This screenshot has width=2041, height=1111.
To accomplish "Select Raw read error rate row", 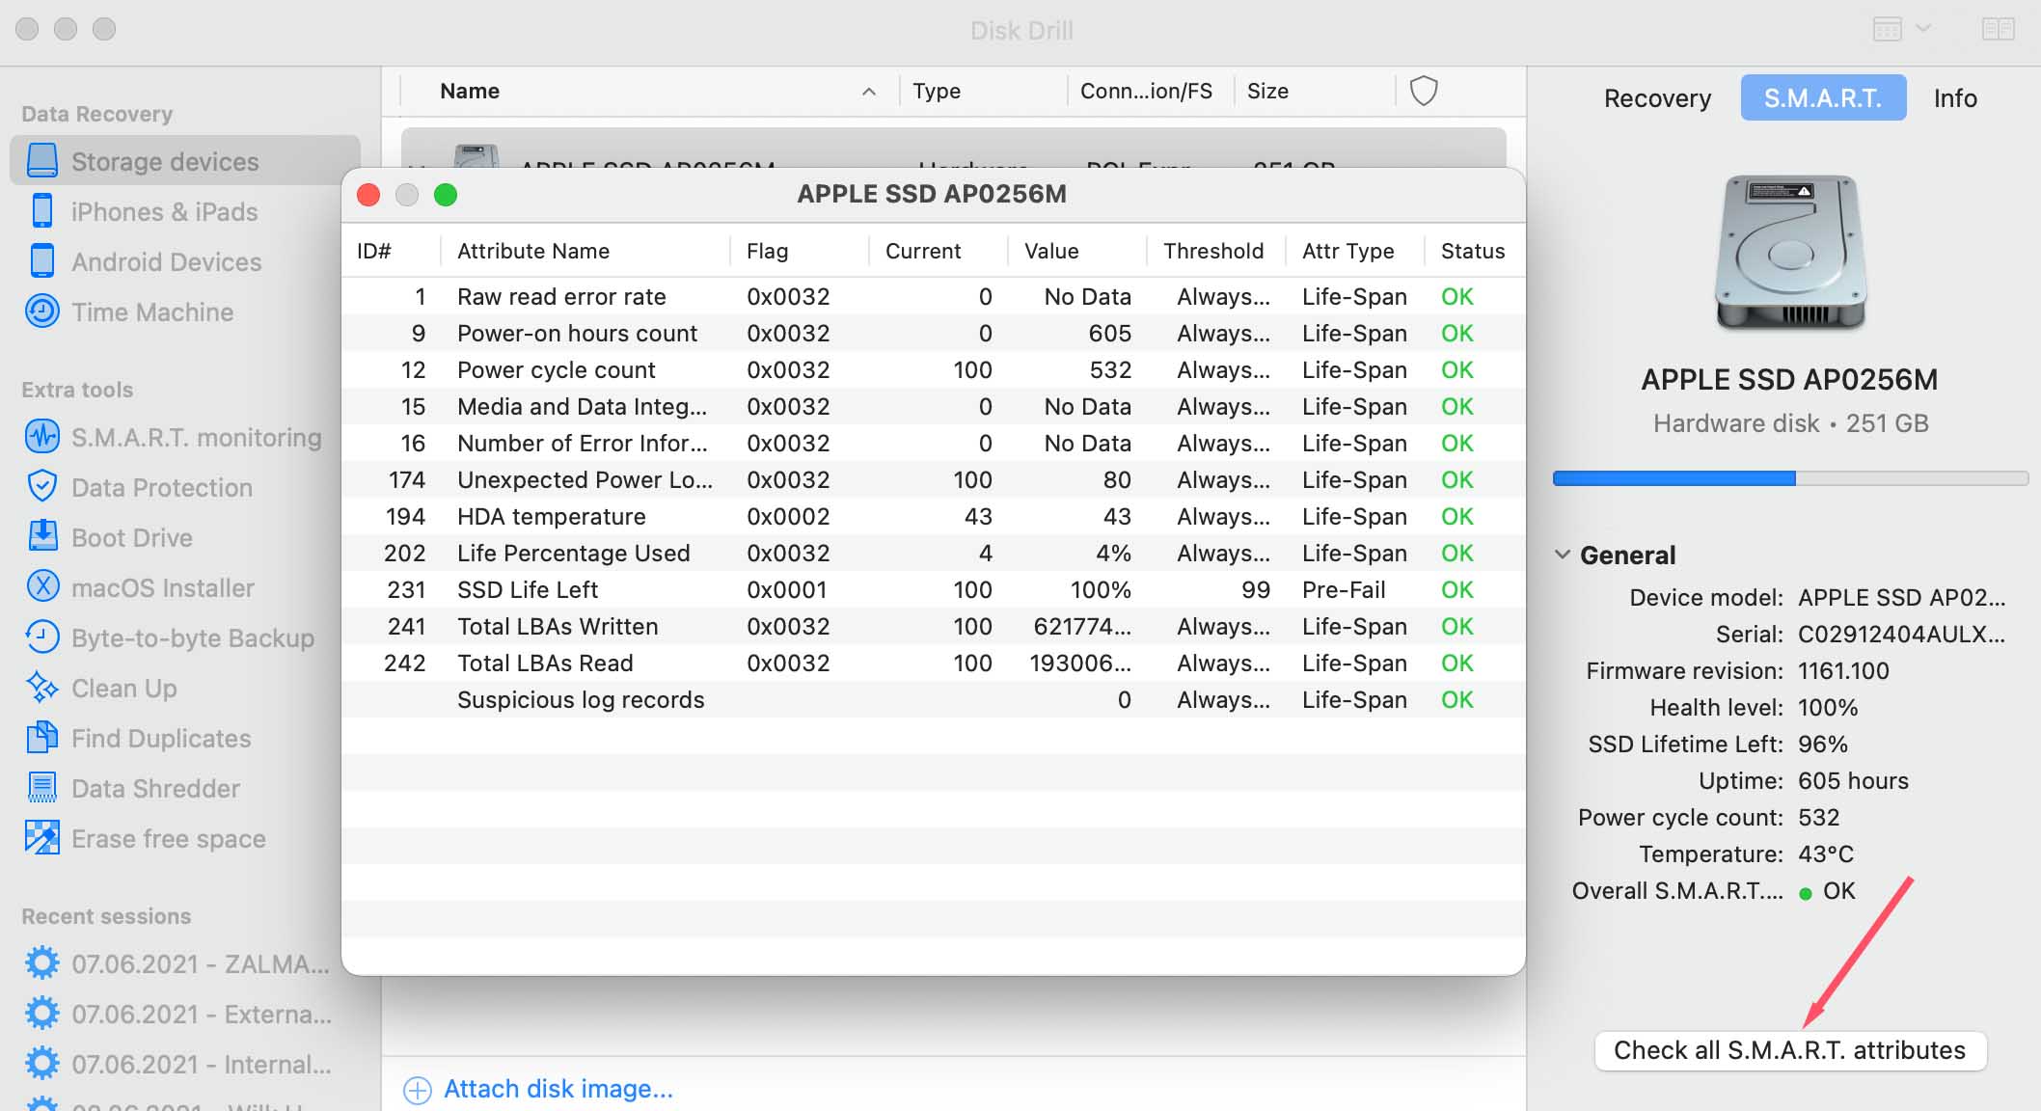I will tap(933, 296).
